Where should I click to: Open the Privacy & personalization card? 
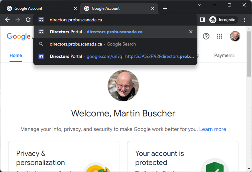[x=64, y=157]
